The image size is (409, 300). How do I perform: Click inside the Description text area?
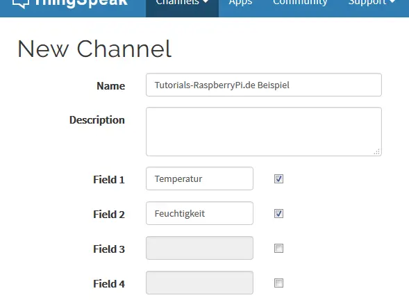(x=264, y=131)
